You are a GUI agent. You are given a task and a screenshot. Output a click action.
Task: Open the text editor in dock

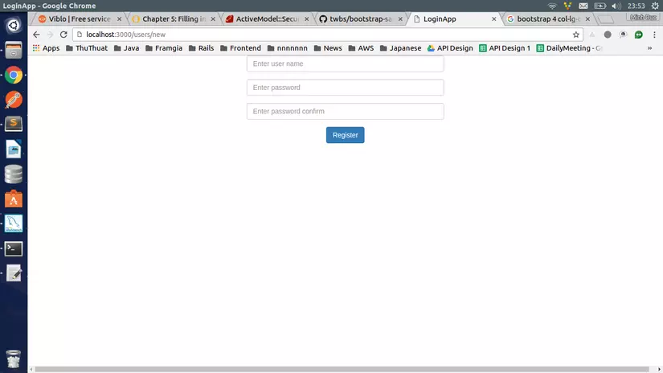coord(14,273)
